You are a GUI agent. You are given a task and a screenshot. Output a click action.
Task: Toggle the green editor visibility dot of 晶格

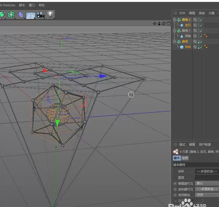pyautogui.click(x=199, y=42)
